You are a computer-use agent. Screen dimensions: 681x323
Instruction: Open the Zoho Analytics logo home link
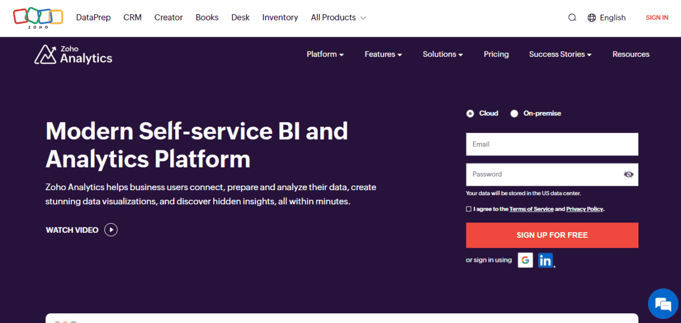[x=73, y=54]
